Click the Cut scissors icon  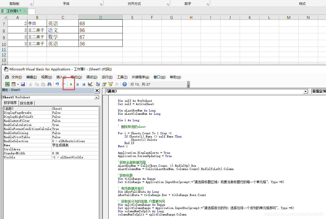(31, 84)
